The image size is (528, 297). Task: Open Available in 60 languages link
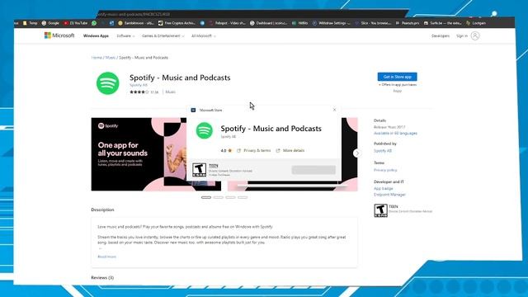coord(395,134)
